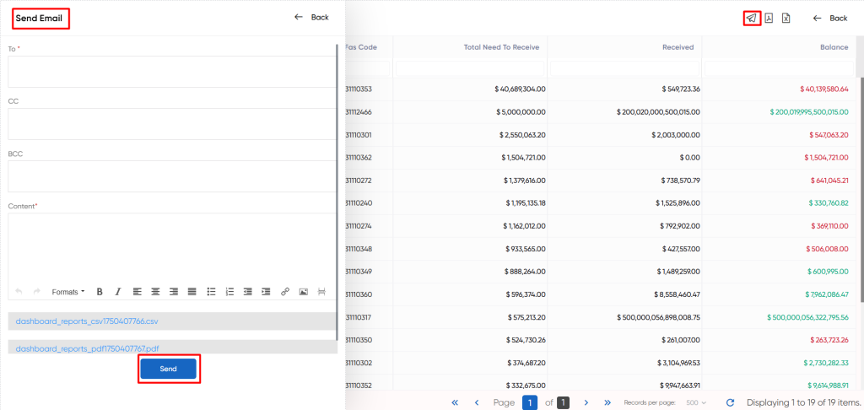Image resolution: width=864 pixels, height=410 pixels.
Task: Go to the first page of results
Action: click(455, 403)
